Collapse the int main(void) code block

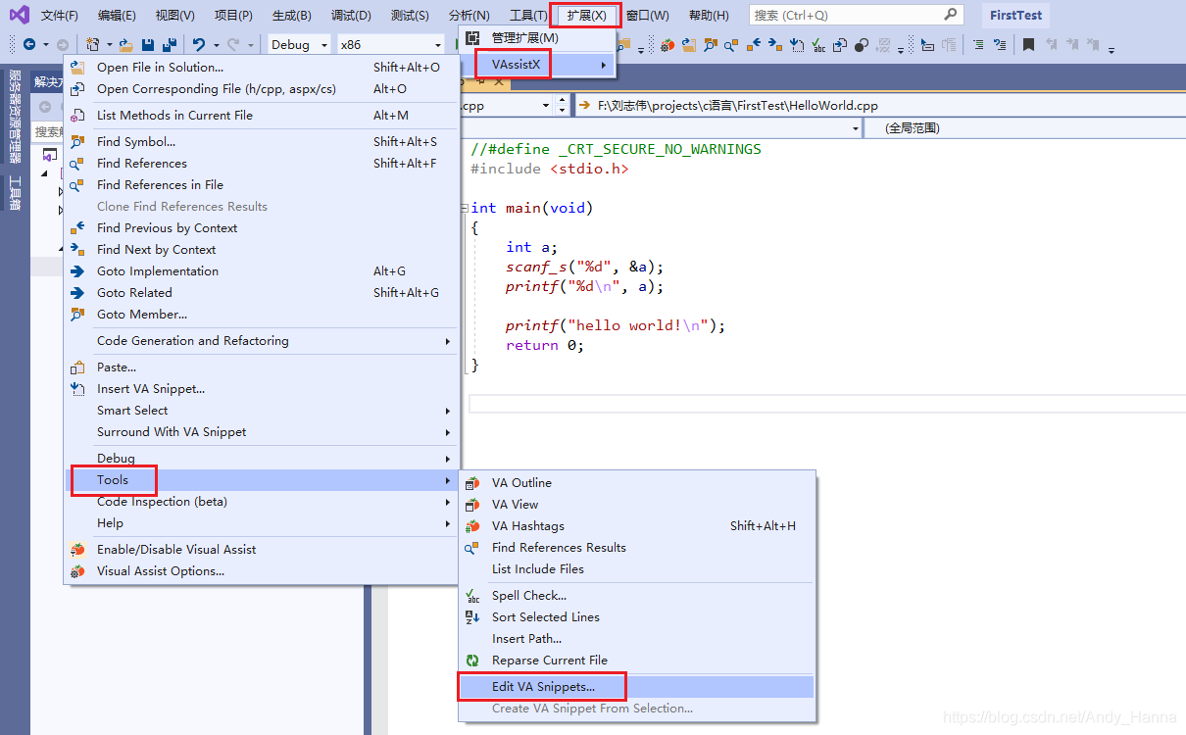464,208
